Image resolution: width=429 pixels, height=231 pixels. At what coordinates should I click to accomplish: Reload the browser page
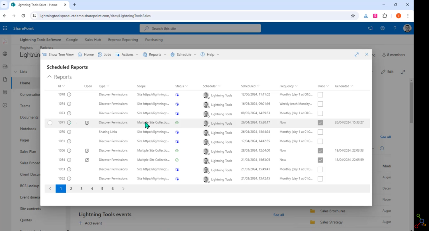(23, 16)
